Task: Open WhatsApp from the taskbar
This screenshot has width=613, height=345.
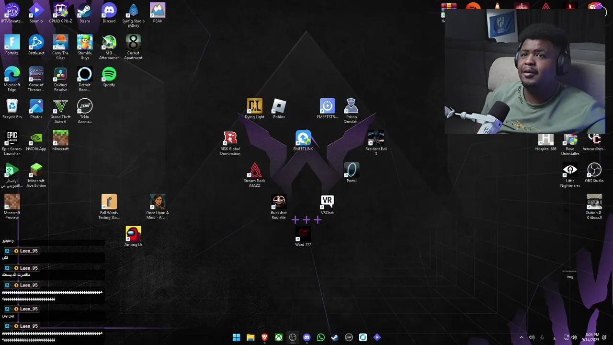Action: (x=321, y=337)
